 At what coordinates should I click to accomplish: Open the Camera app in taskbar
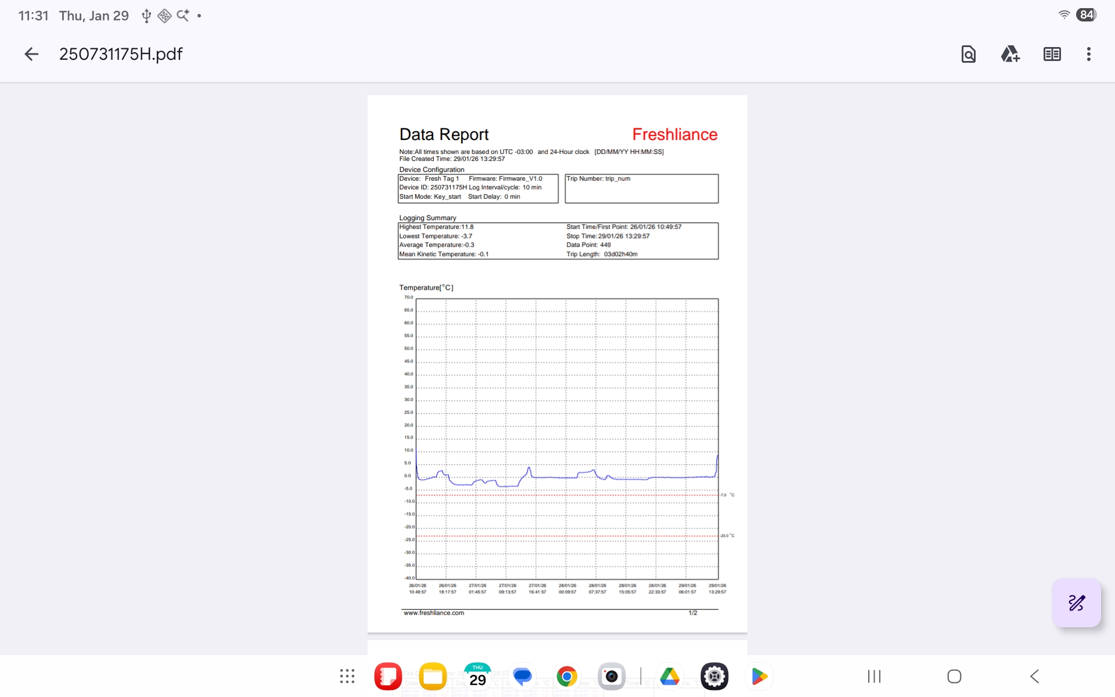point(612,676)
